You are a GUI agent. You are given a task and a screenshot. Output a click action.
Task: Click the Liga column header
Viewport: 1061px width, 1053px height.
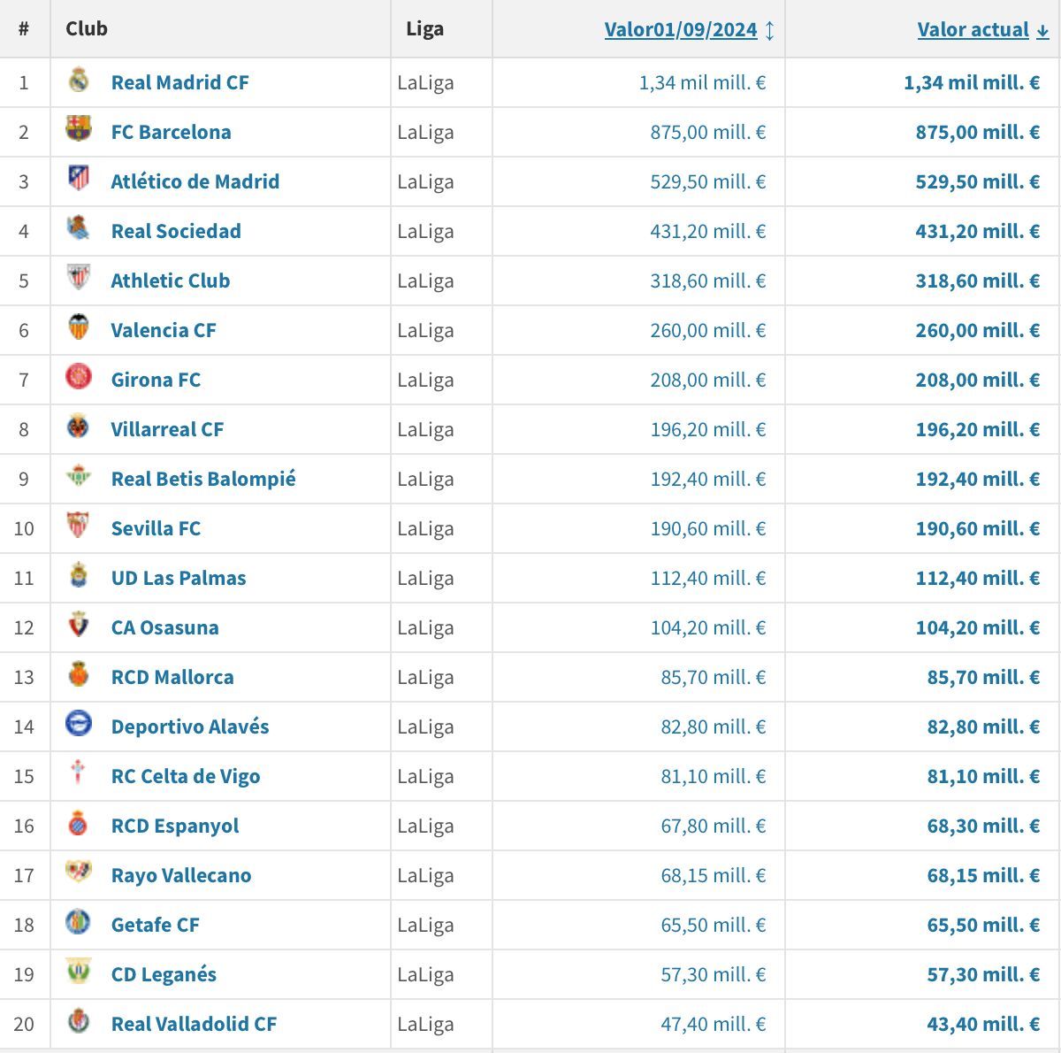point(425,28)
